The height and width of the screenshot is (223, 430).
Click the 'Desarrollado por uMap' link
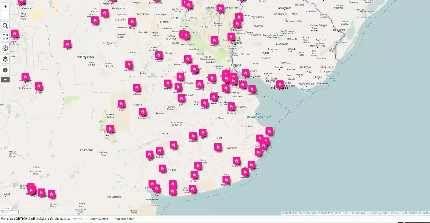pyautogui.click(x=415, y=213)
